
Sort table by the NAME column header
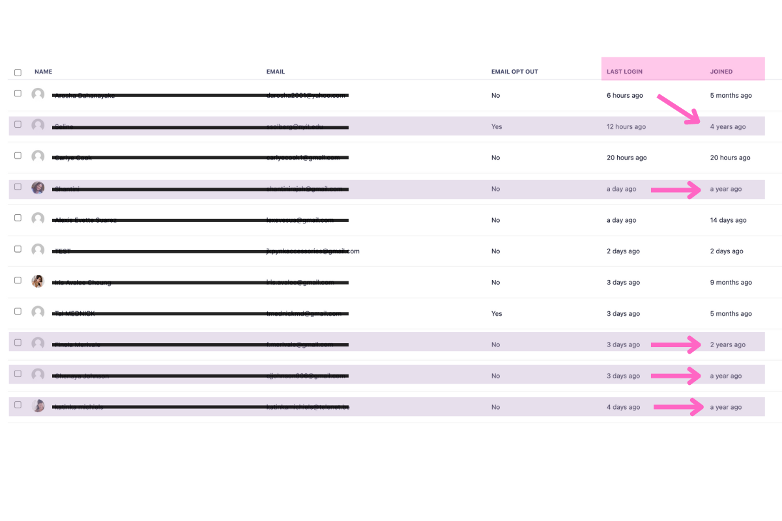[43, 72]
